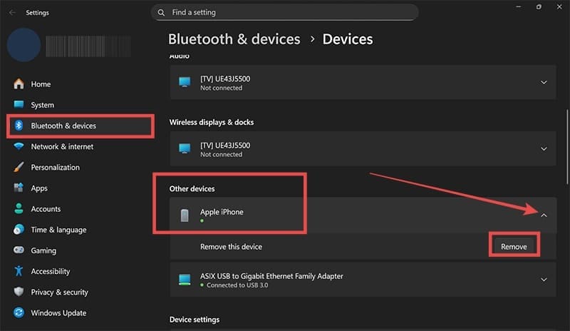
Task: Click the Network & internet Wi-Fi icon
Action: pos(19,146)
